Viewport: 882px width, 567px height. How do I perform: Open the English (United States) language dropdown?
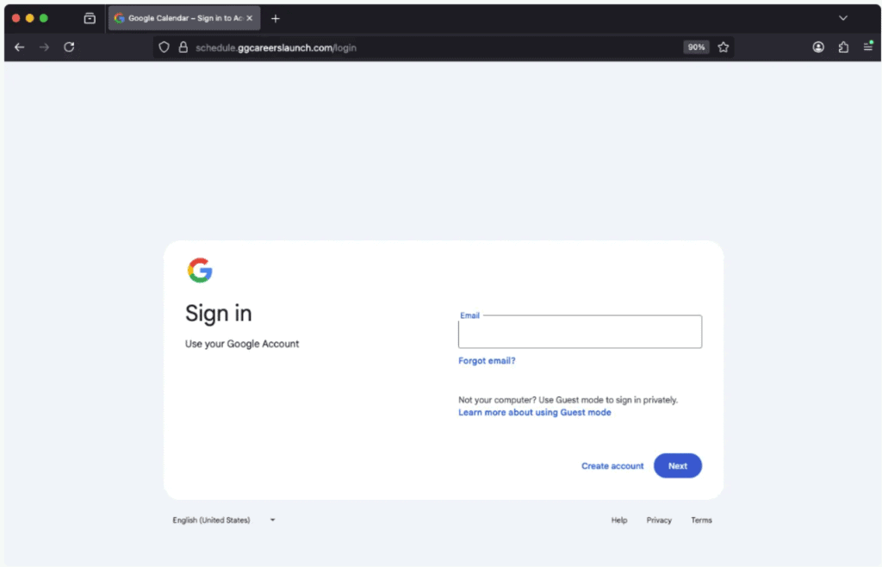[224, 520]
